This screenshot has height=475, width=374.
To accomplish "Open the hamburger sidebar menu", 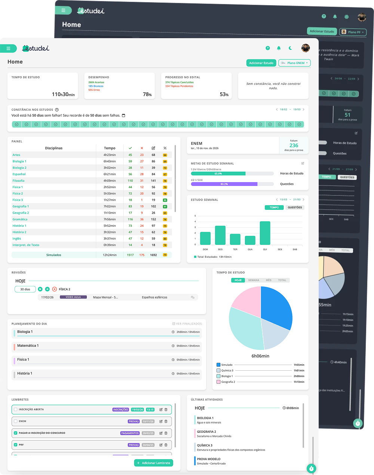I will (8, 49).
